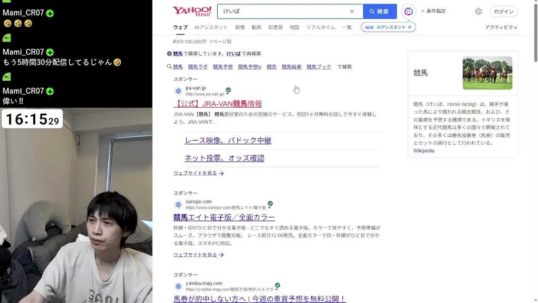Click the horse racing thumbnail image
Image resolution: width=538 pixels, height=303 pixels.
coord(487,73)
